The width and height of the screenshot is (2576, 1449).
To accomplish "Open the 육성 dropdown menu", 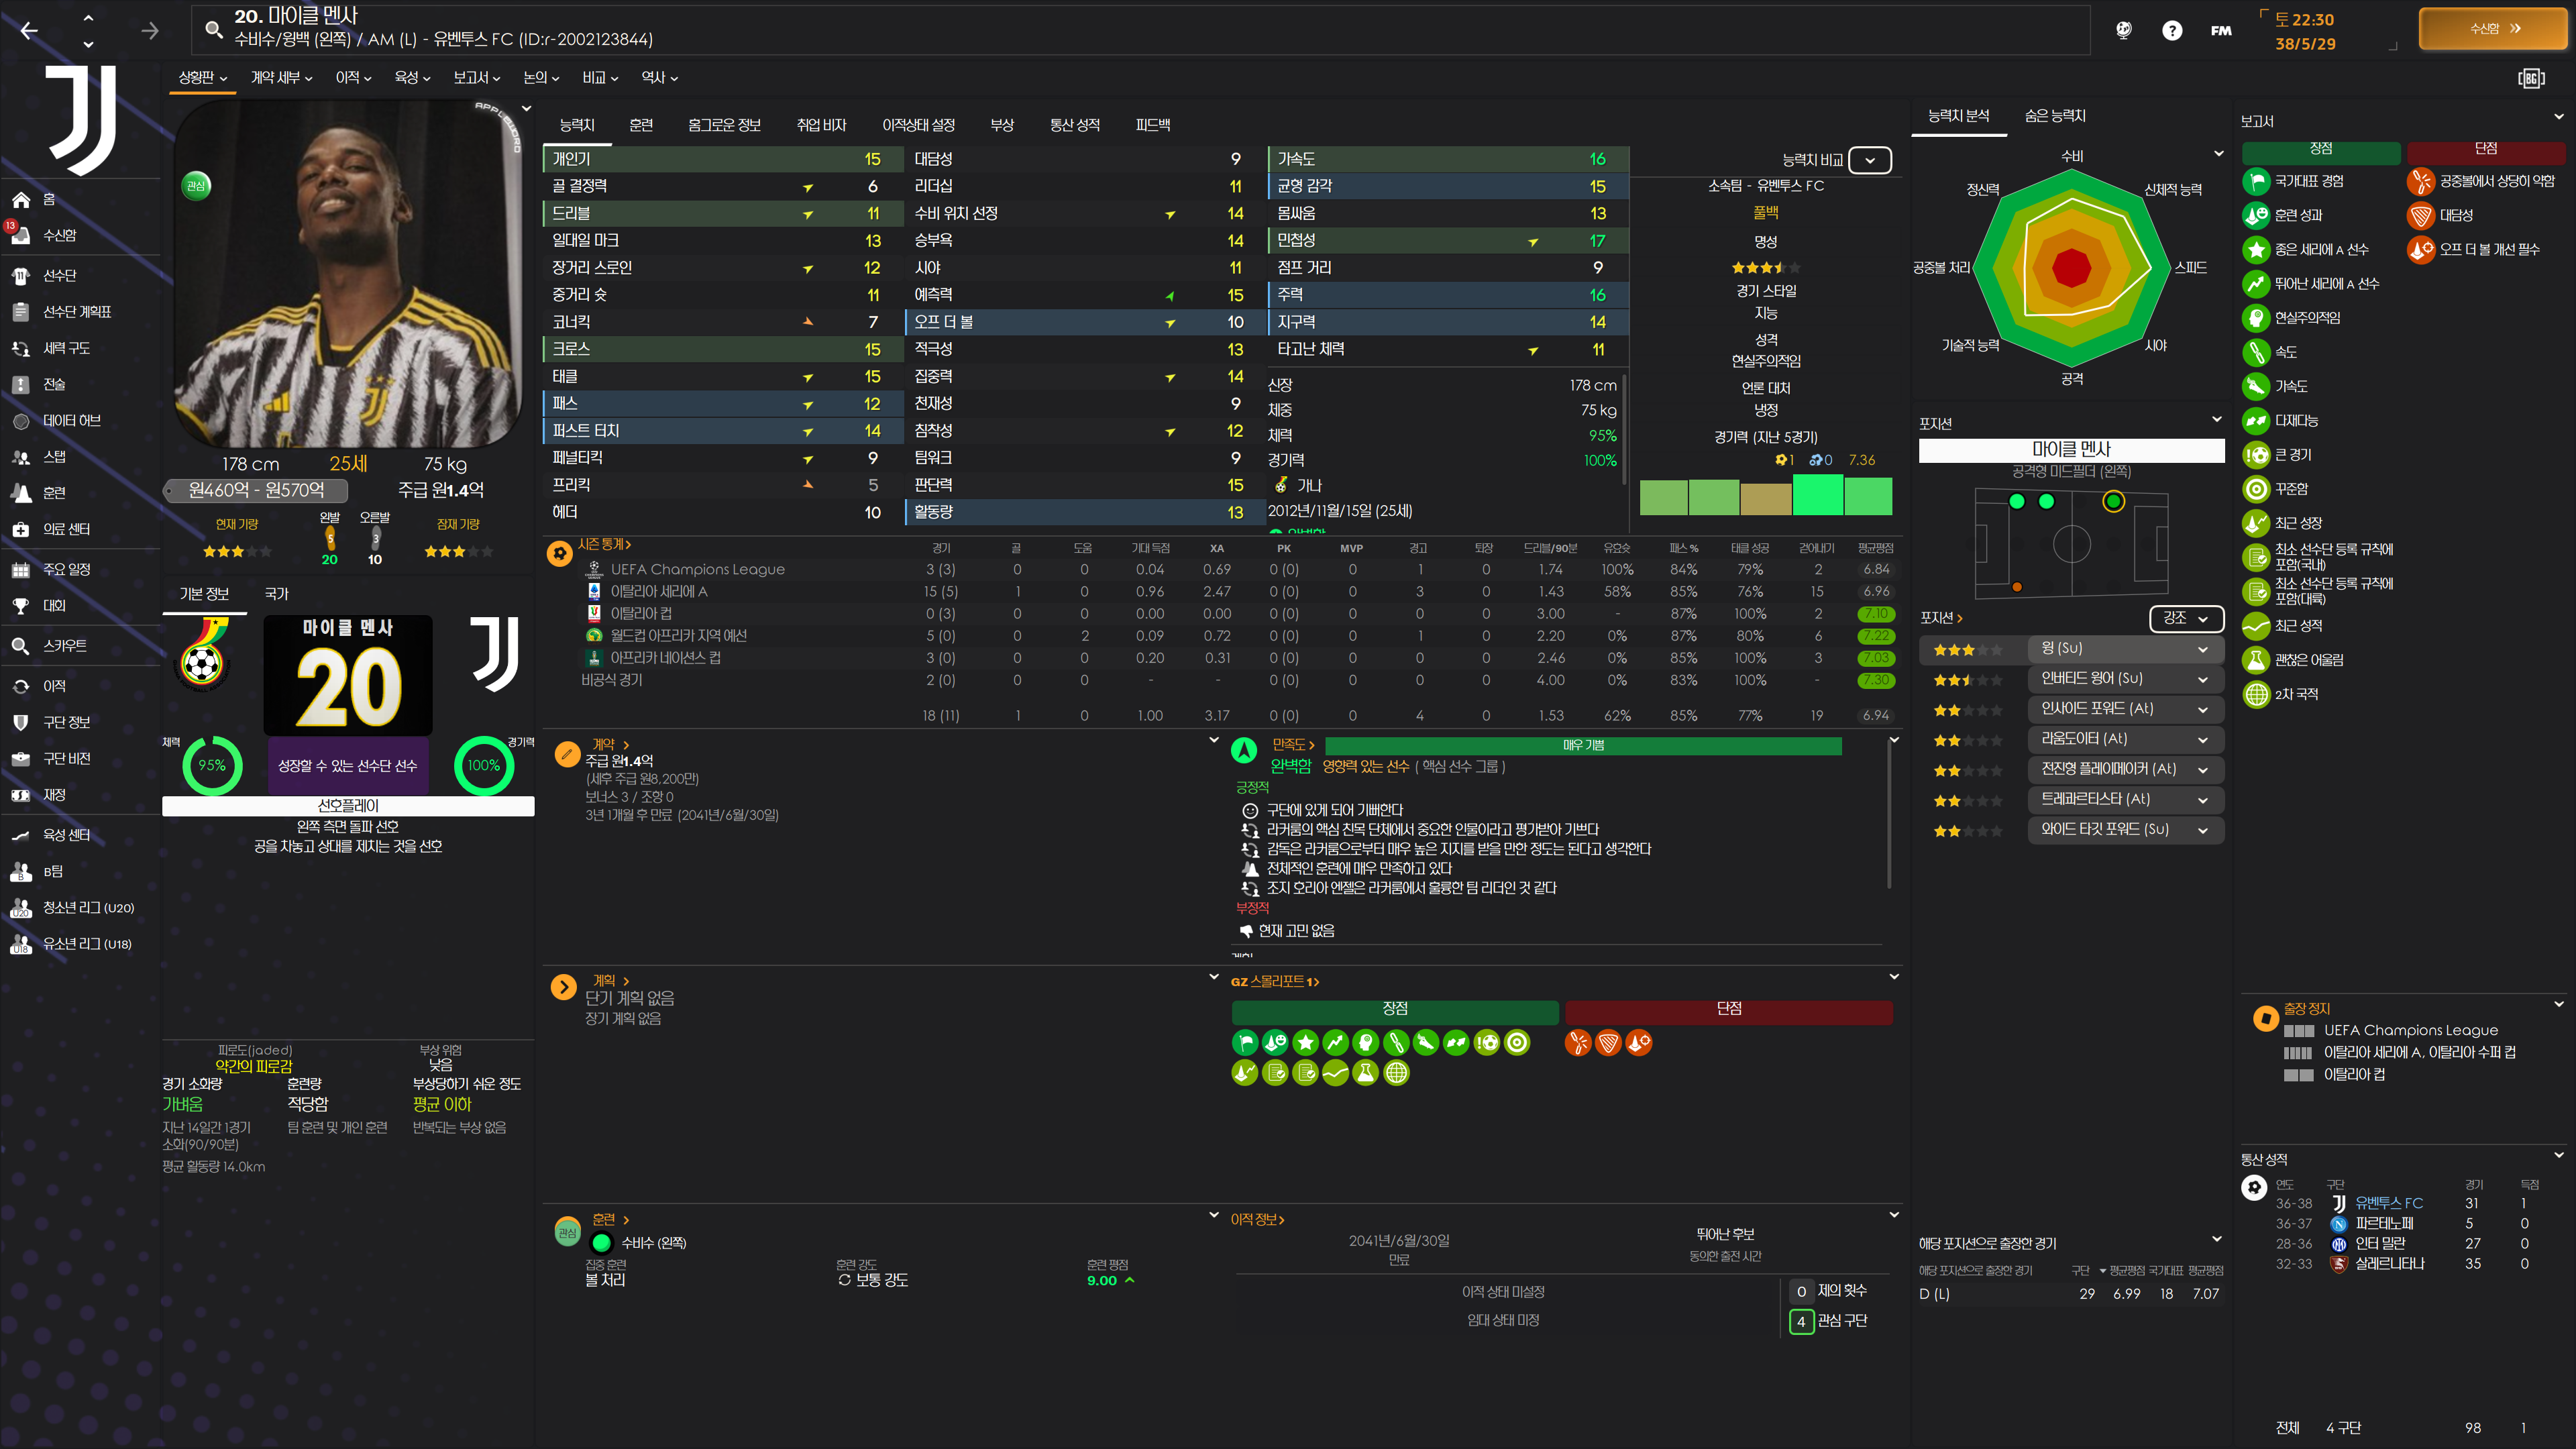I will coord(412,77).
